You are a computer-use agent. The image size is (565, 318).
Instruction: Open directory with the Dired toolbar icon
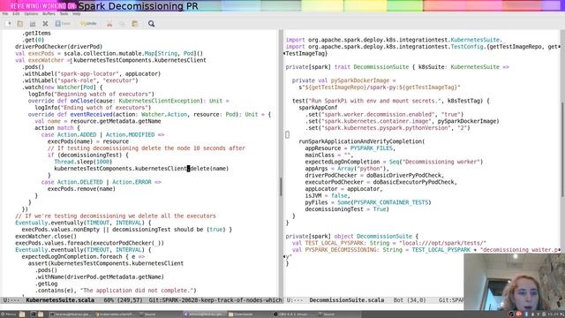pos(33,24)
